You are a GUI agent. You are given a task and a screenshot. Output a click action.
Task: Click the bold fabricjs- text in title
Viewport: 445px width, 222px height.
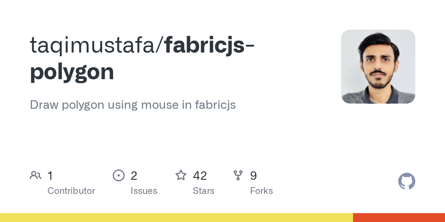[x=210, y=45]
